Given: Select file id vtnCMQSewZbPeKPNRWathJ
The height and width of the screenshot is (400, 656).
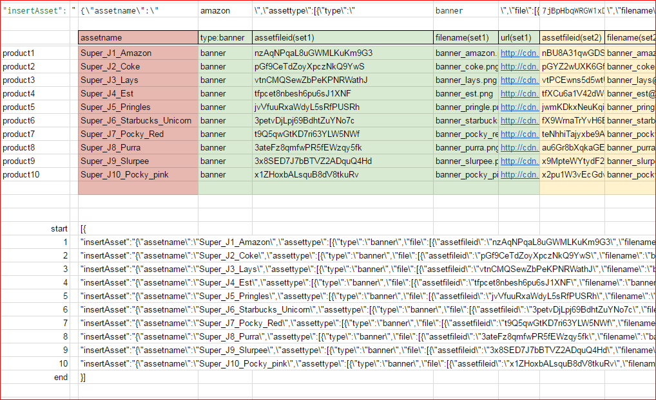Looking at the screenshot, I should (x=343, y=80).
